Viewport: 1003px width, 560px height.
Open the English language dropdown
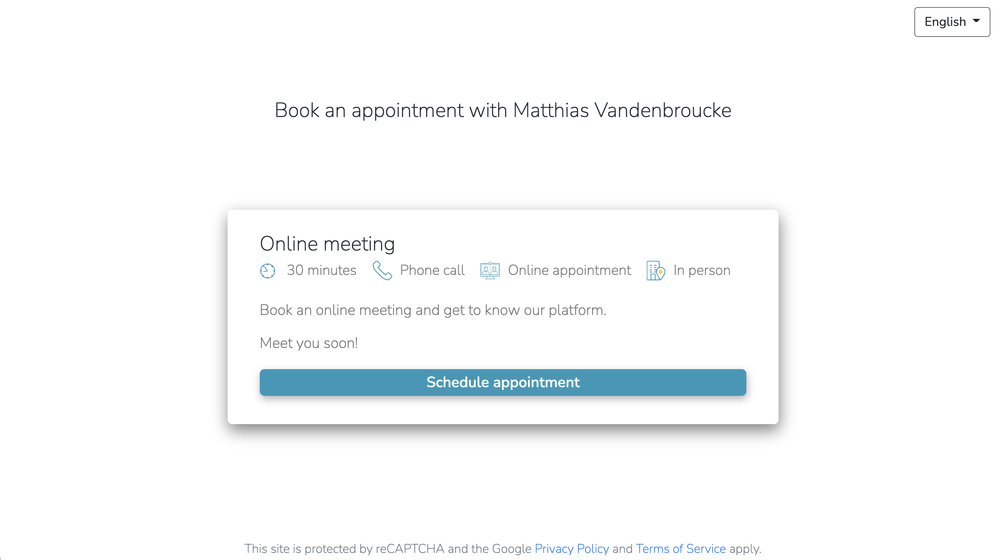[952, 22]
